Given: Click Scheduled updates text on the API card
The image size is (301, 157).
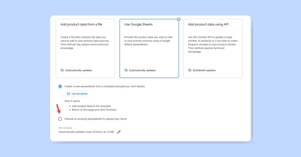Looking at the screenshot, I should tap(204, 70).
